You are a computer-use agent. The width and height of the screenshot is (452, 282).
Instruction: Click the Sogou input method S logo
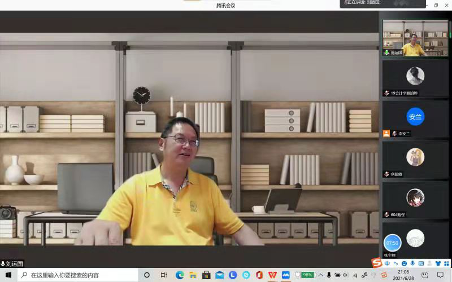pyautogui.click(x=376, y=263)
